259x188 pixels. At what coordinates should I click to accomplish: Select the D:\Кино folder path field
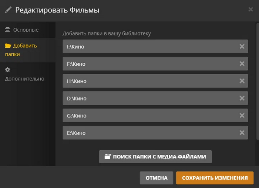tap(148, 98)
